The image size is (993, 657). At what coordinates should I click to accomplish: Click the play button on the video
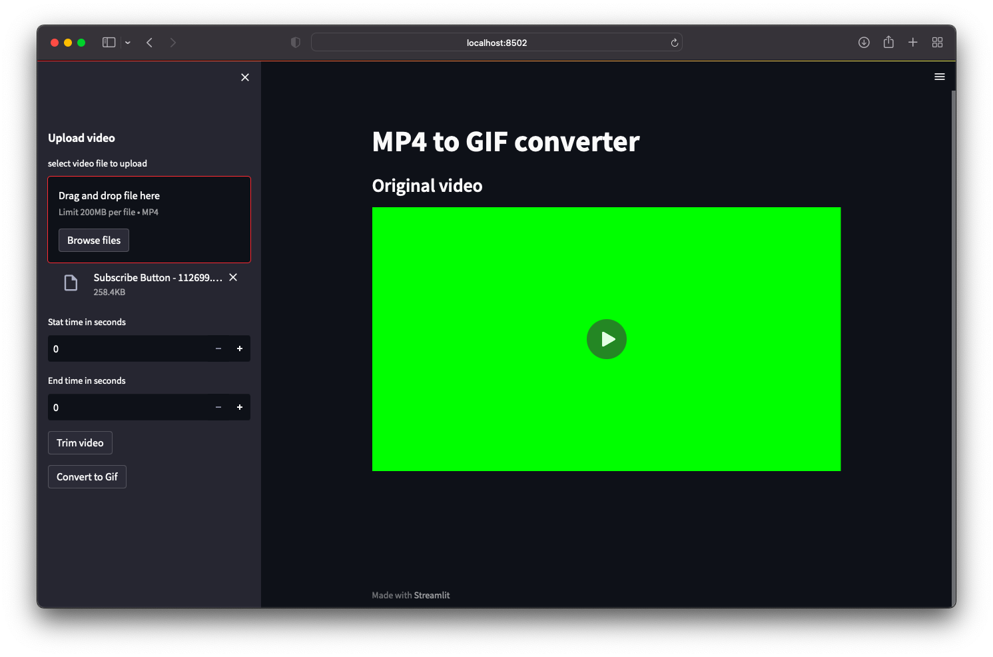[x=606, y=339]
